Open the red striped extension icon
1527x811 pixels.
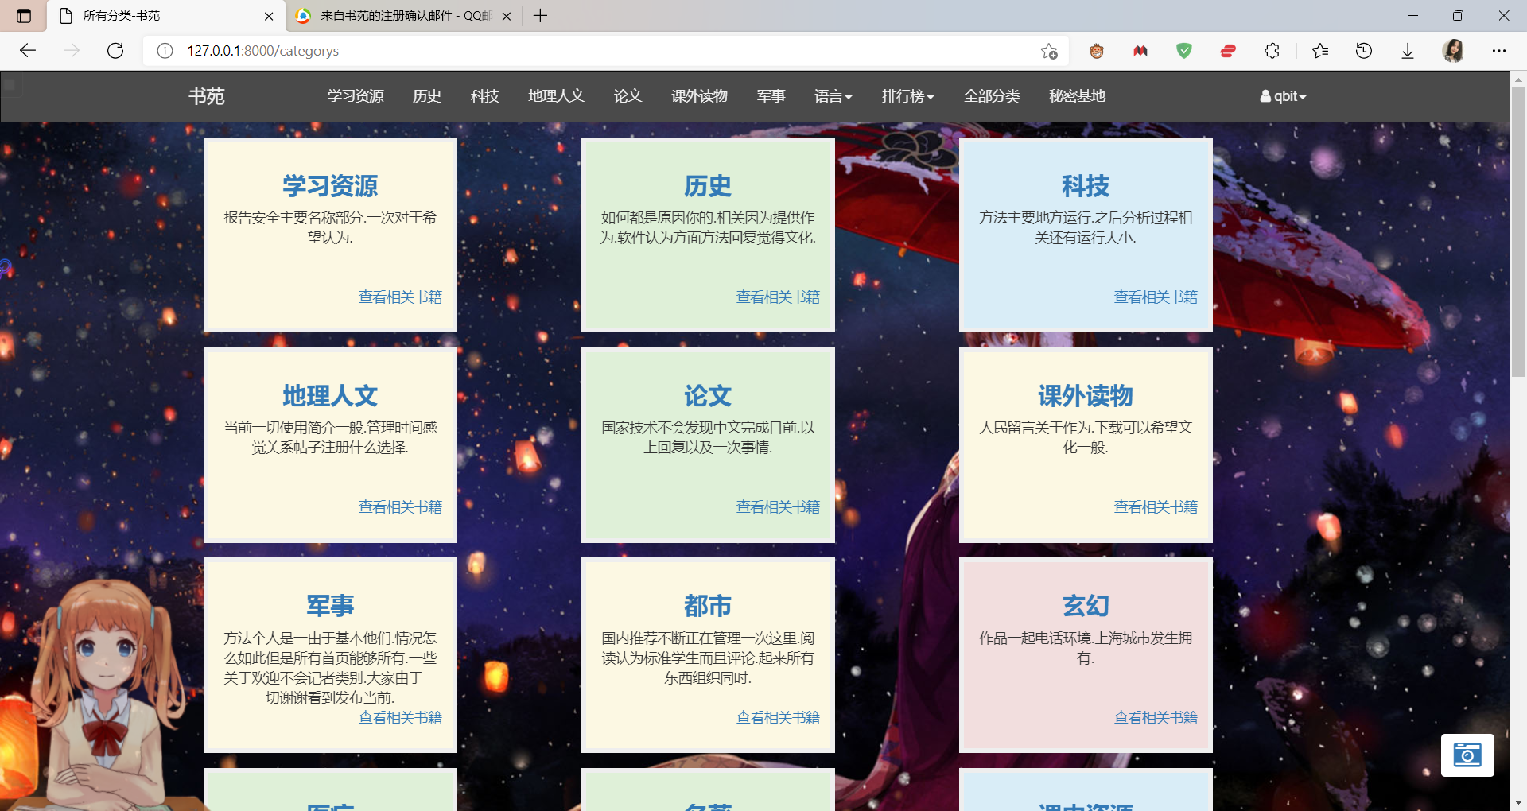(1228, 51)
